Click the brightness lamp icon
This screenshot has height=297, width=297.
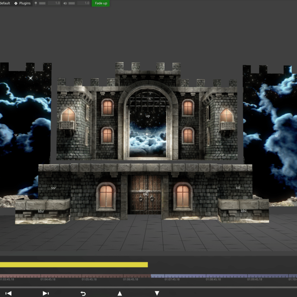(x=36, y=3)
